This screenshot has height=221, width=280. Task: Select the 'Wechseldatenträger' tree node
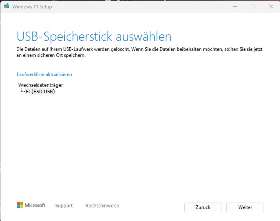(40, 85)
